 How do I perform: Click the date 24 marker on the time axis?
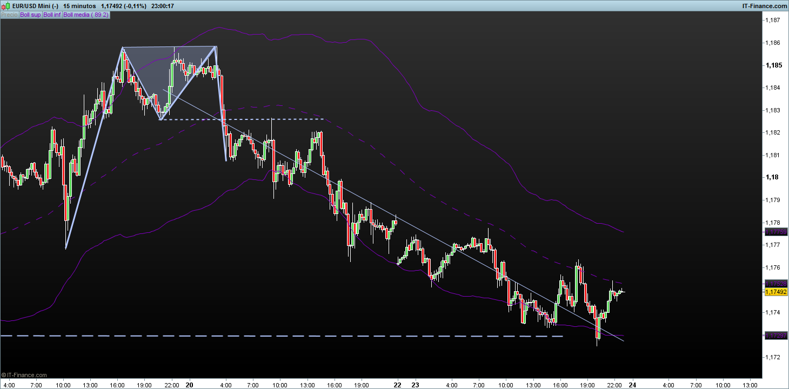coord(632,385)
